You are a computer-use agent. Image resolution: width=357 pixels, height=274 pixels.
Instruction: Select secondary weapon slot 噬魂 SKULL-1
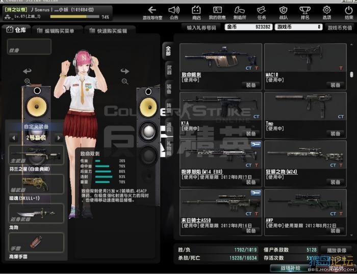(36, 184)
